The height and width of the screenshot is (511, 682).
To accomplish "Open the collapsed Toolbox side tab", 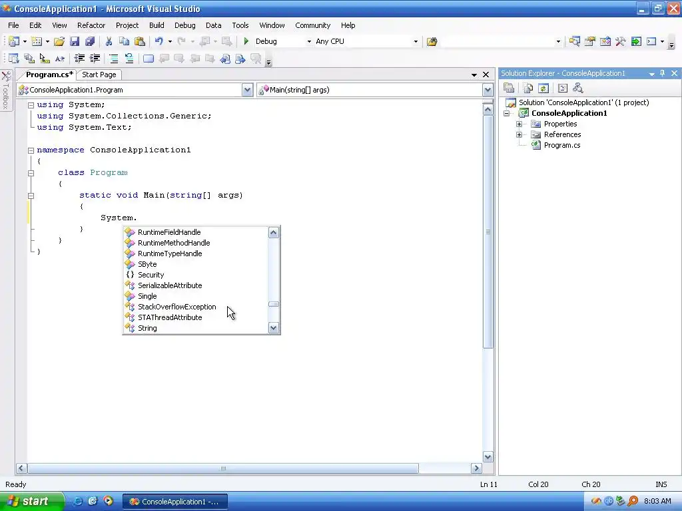I will [6, 90].
